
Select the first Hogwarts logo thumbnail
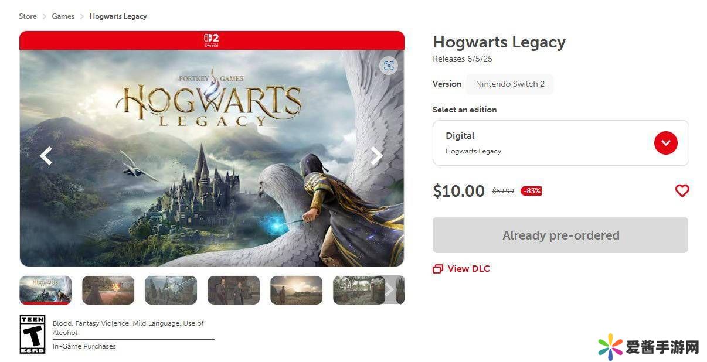pos(46,290)
